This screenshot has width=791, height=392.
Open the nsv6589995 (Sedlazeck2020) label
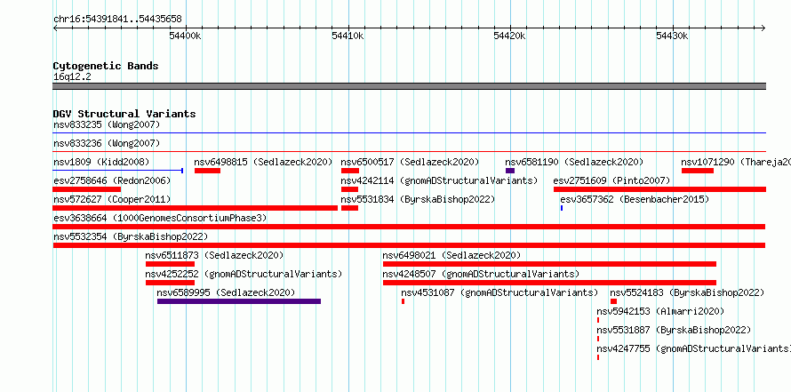pyautogui.click(x=226, y=292)
